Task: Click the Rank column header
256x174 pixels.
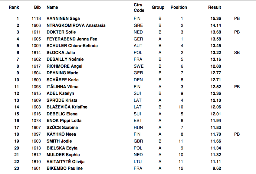Action: pyautogui.click(x=14, y=7)
